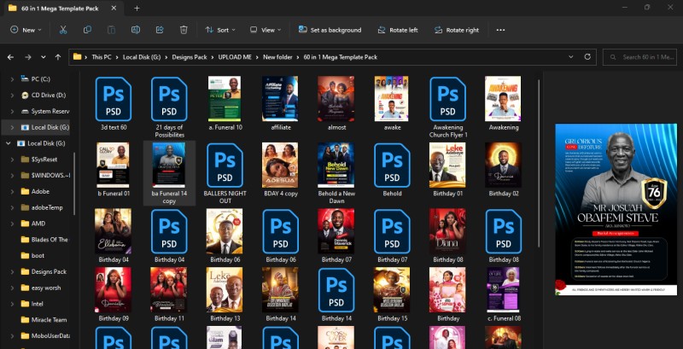
Task: Select the 'Birthday 08' PSD file icon
Action: click(x=504, y=231)
